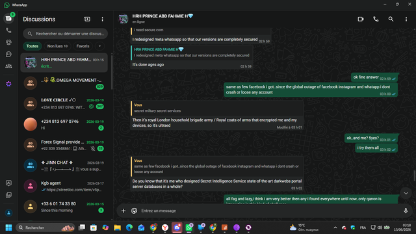416x234 pixels.
Task: Open the LOVE CIRCLE group chat
Action: [64, 103]
